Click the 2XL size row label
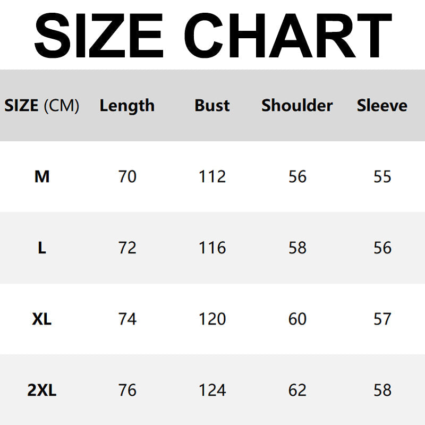This screenshot has width=425, height=425. (x=42, y=390)
